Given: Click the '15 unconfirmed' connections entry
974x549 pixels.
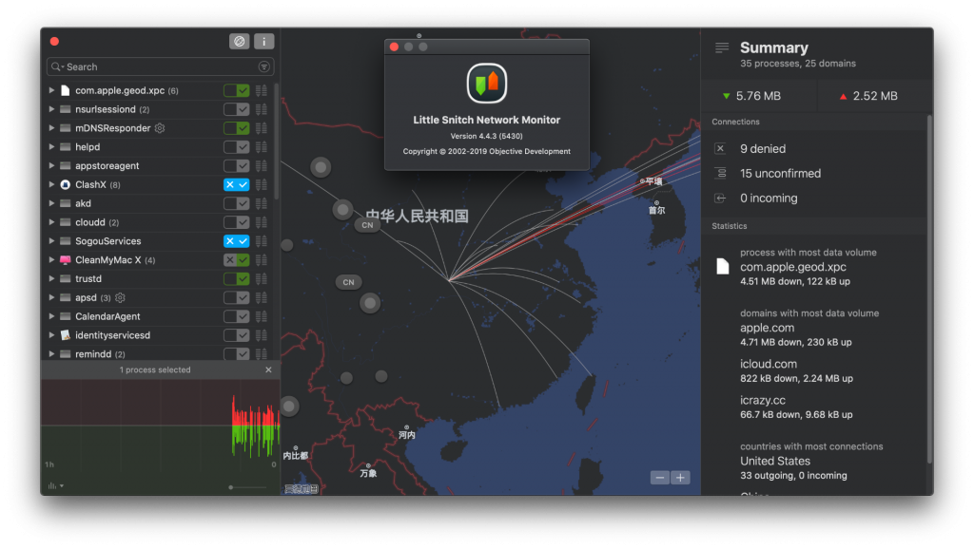Looking at the screenshot, I should (780, 174).
